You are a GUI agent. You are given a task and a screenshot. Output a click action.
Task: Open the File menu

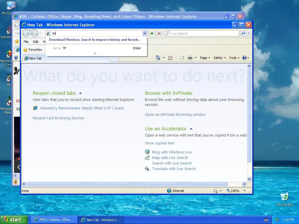pyautogui.click(x=26, y=42)
